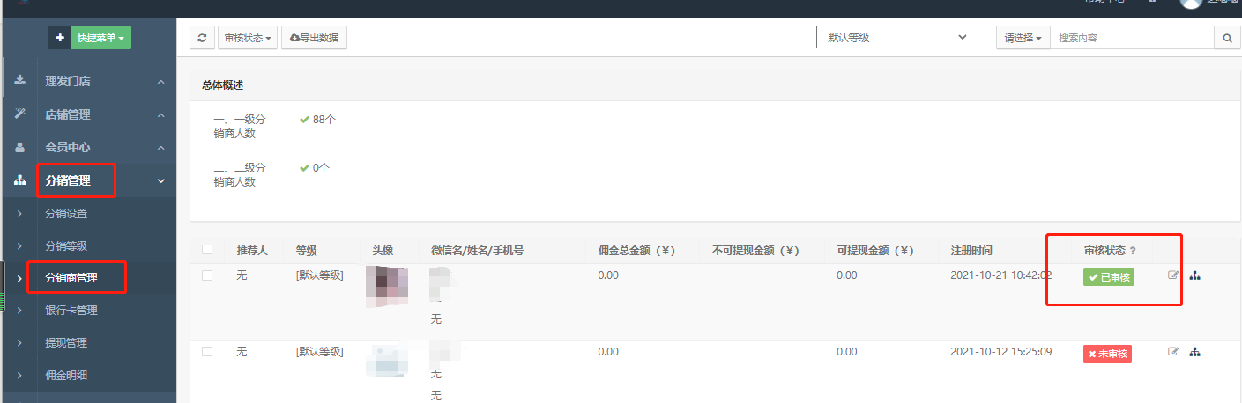Viewport: 1242px width, 403px height.
Task: Expand the 理发门店 sidebar menu
Action: [88, 81]
